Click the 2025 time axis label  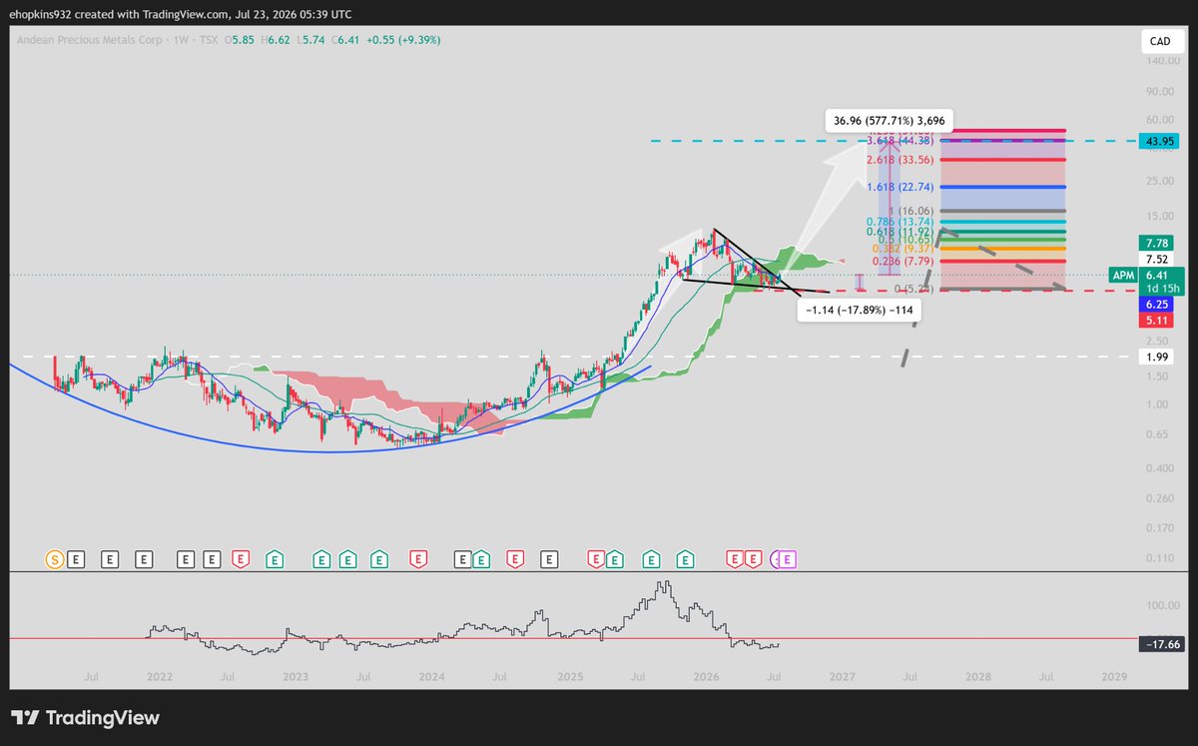(569, 677)
